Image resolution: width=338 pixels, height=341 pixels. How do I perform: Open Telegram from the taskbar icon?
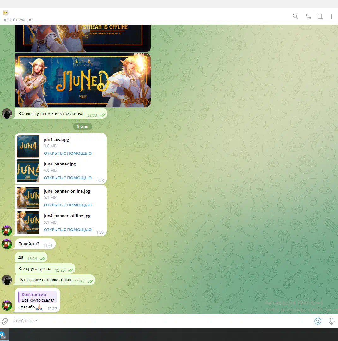click(x=3, y=335)
